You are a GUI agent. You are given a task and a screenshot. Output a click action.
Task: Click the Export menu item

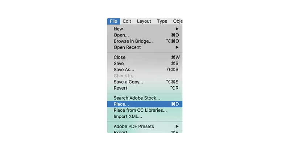coord(121,131)
